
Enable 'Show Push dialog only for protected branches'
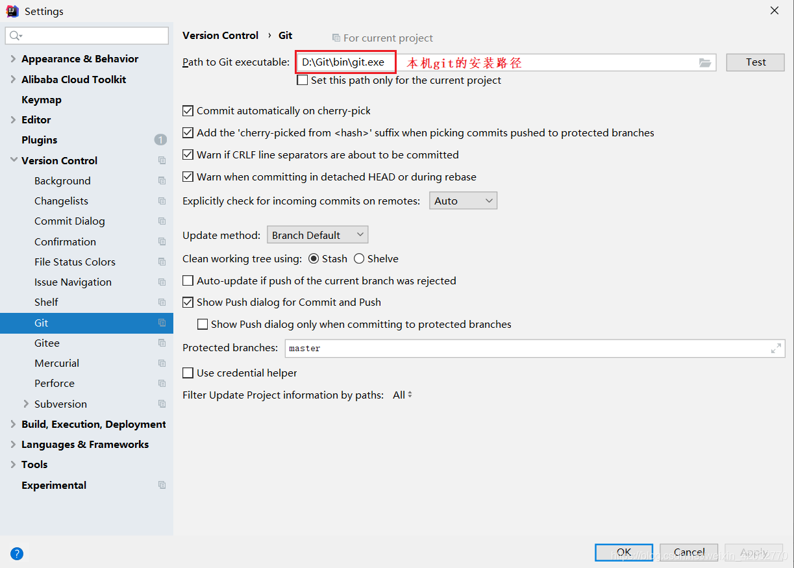[203, 325]
